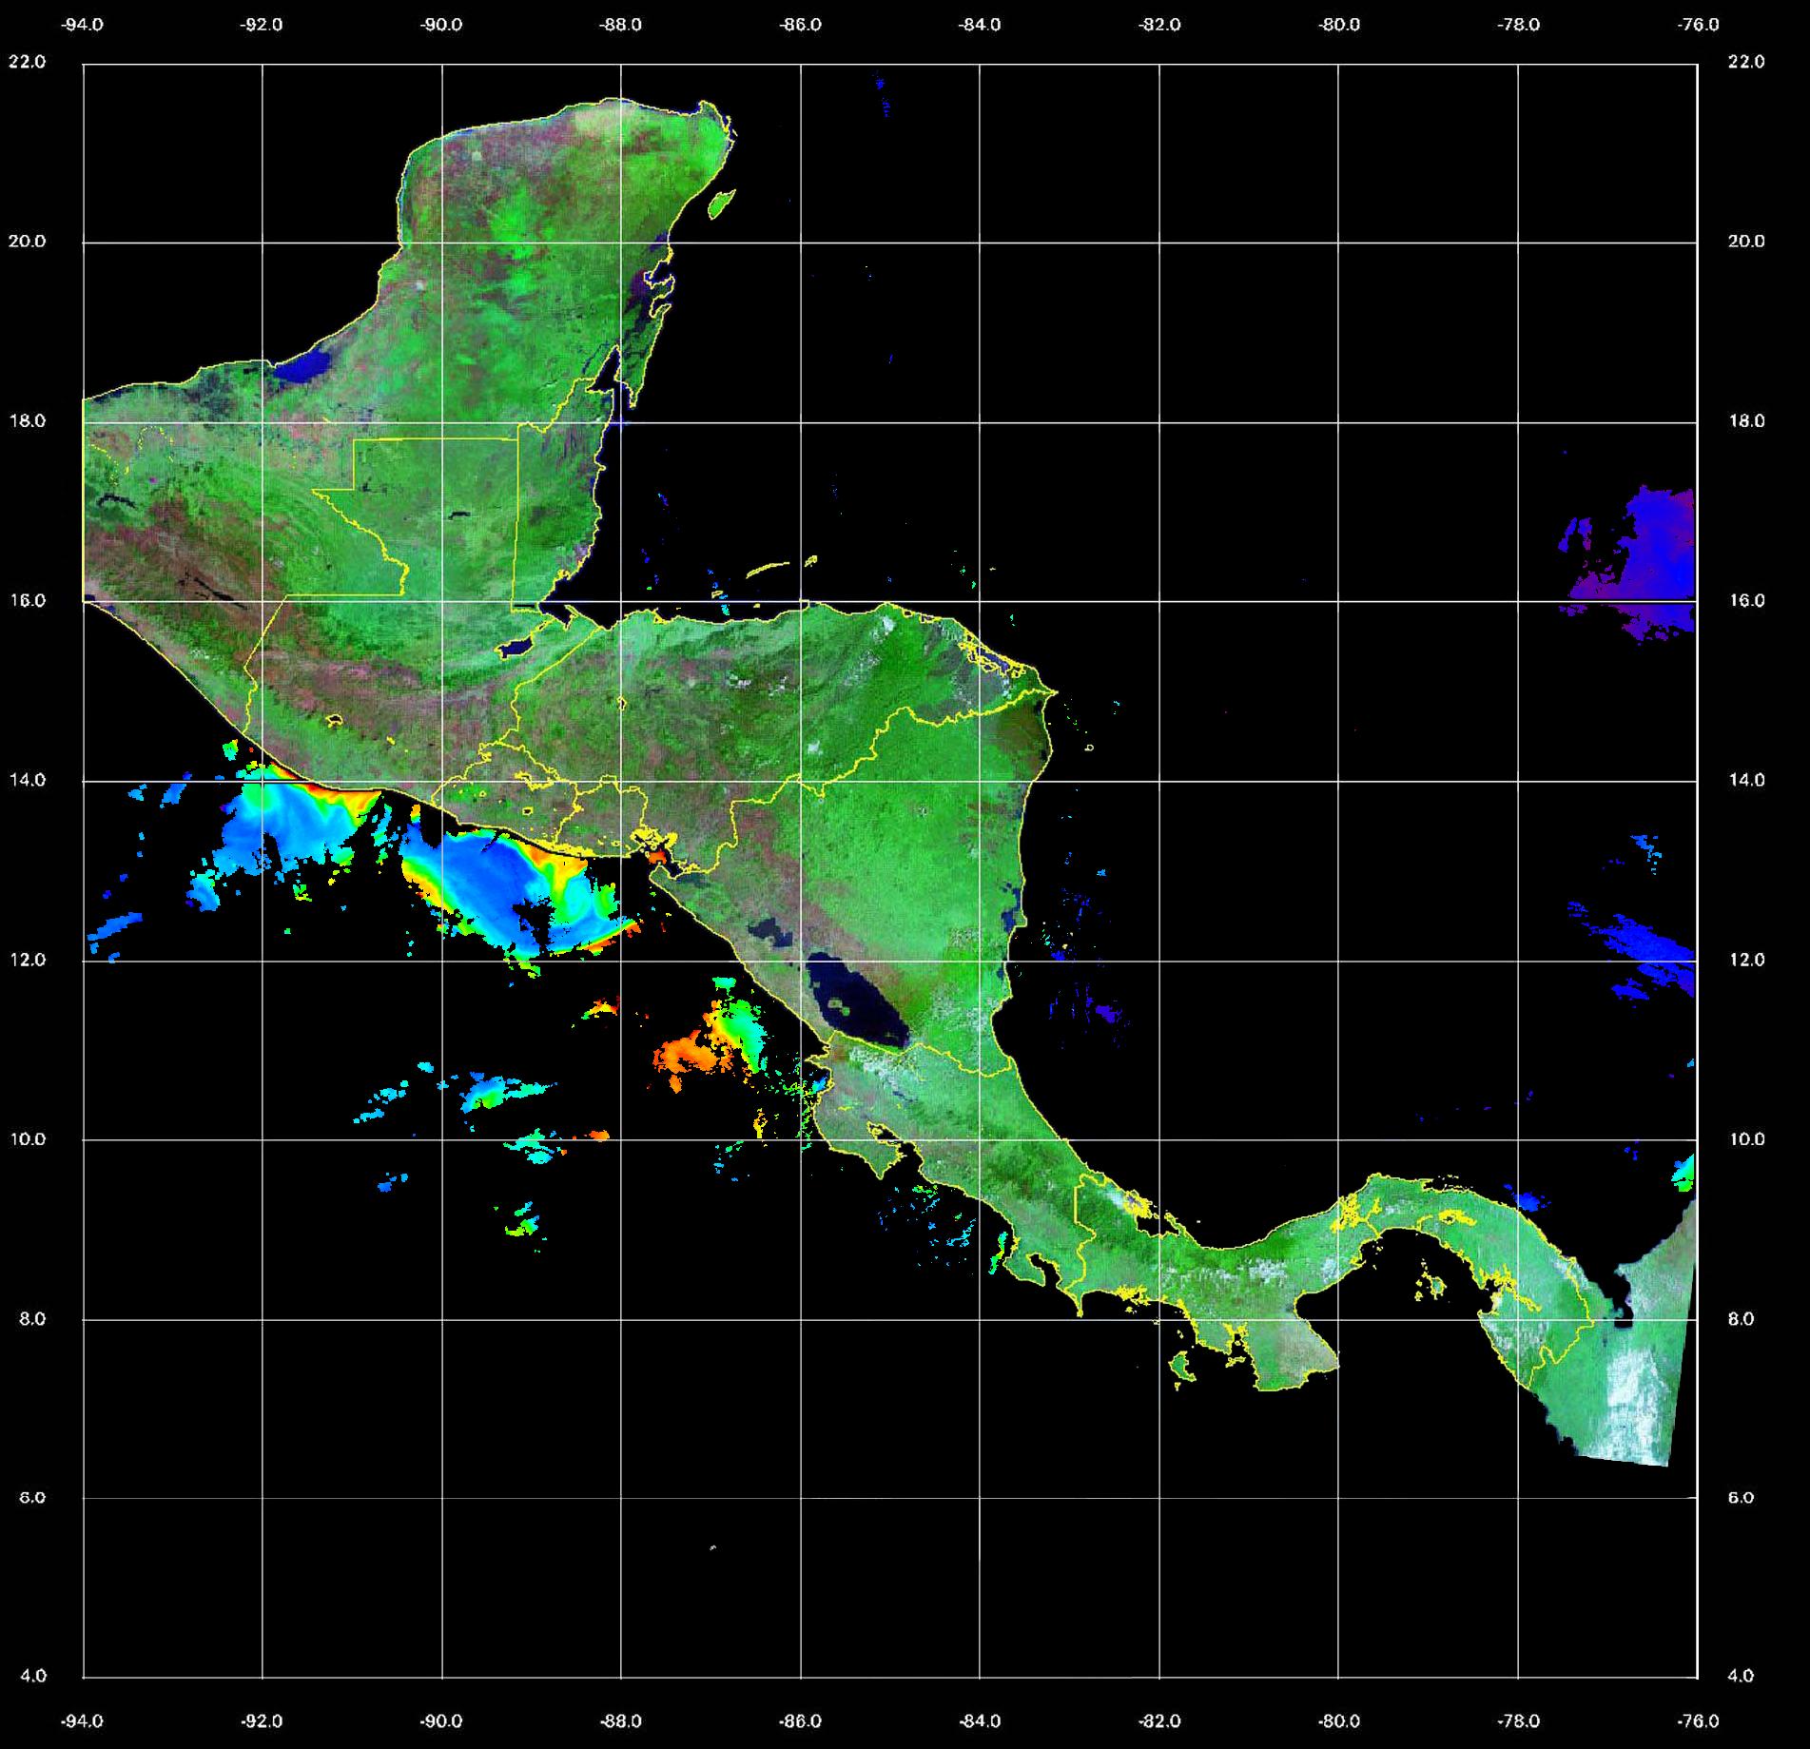This screenshot has width=1810, height=1749.
Task: Select the large dark Lake Nicaragua
Action: [x=856, y=1003]
